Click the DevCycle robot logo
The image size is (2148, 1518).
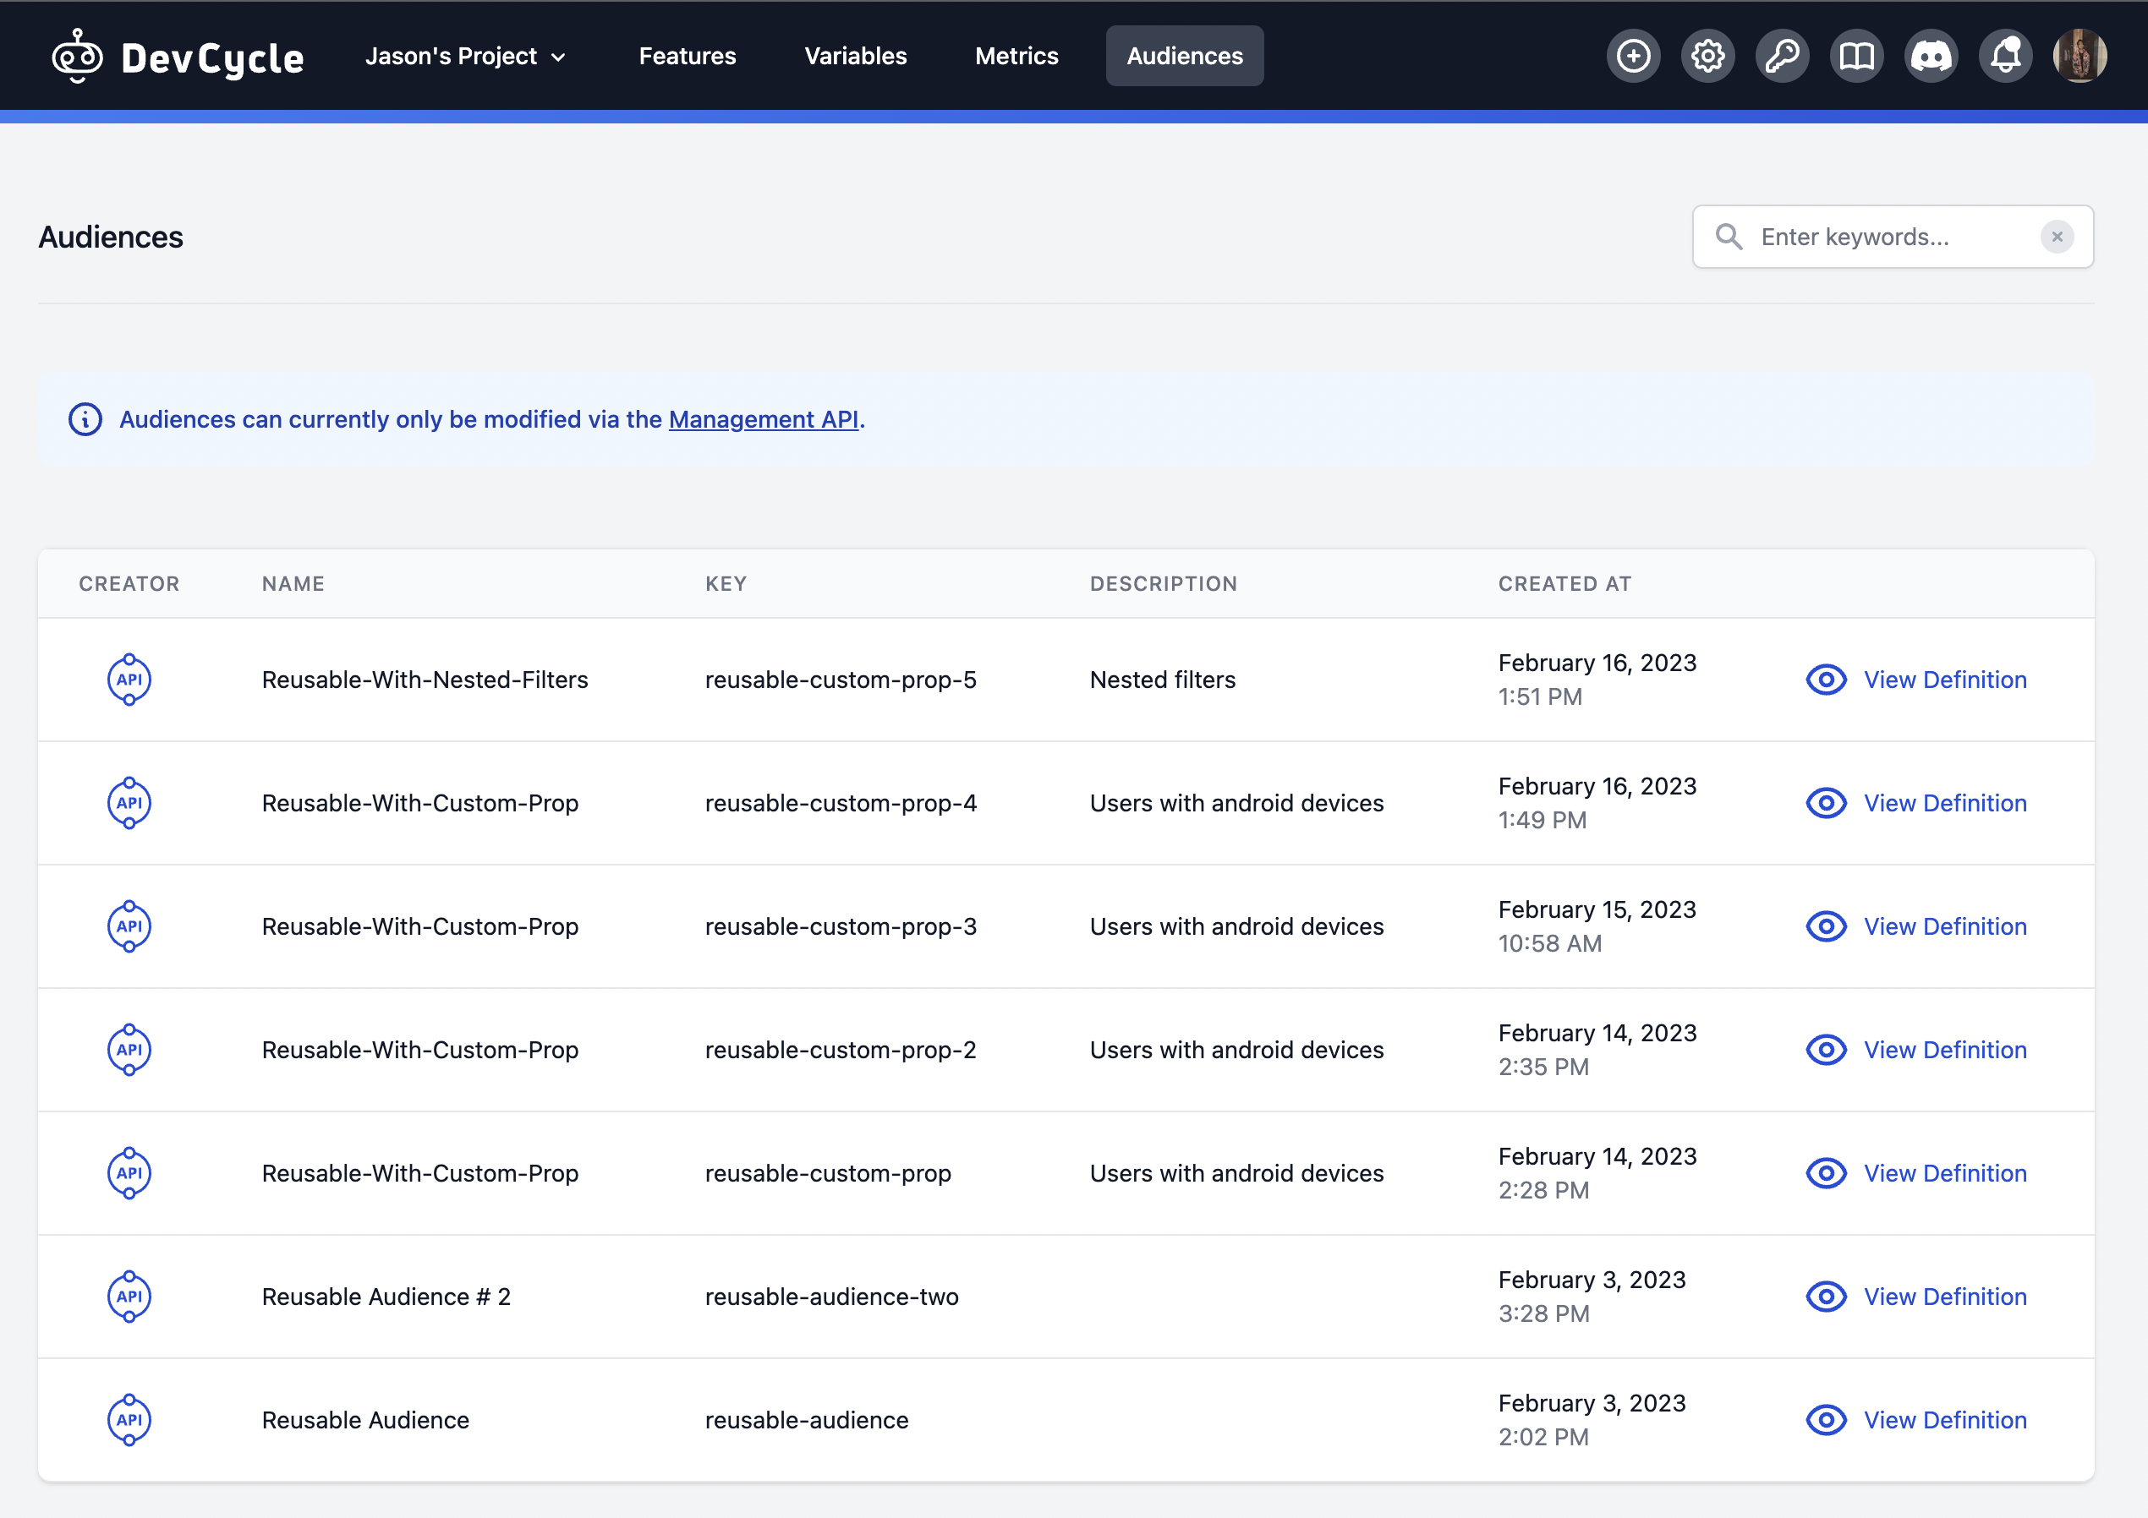pos(78,56)
